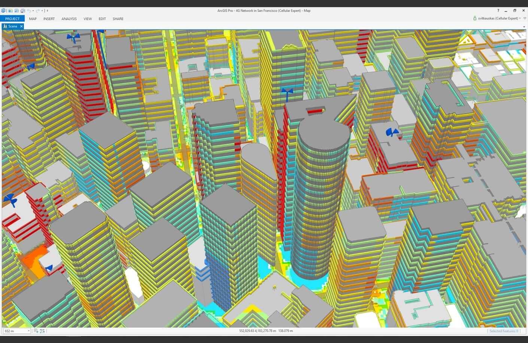The height and width of the screenshot is (343, 528).
Task: Close the Scene view tab
Action: click(21, 26)
